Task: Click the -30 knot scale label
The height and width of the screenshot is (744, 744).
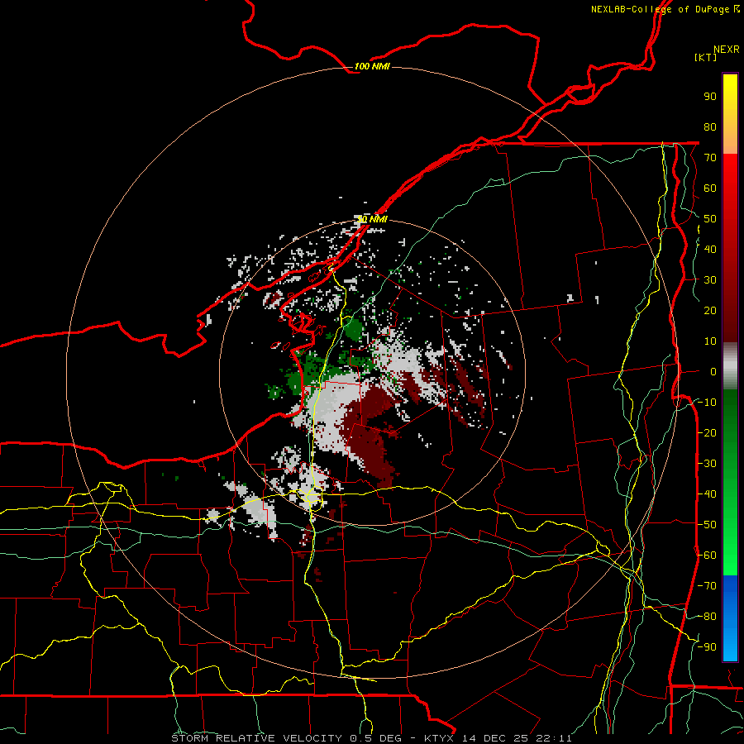Action: 707,464
